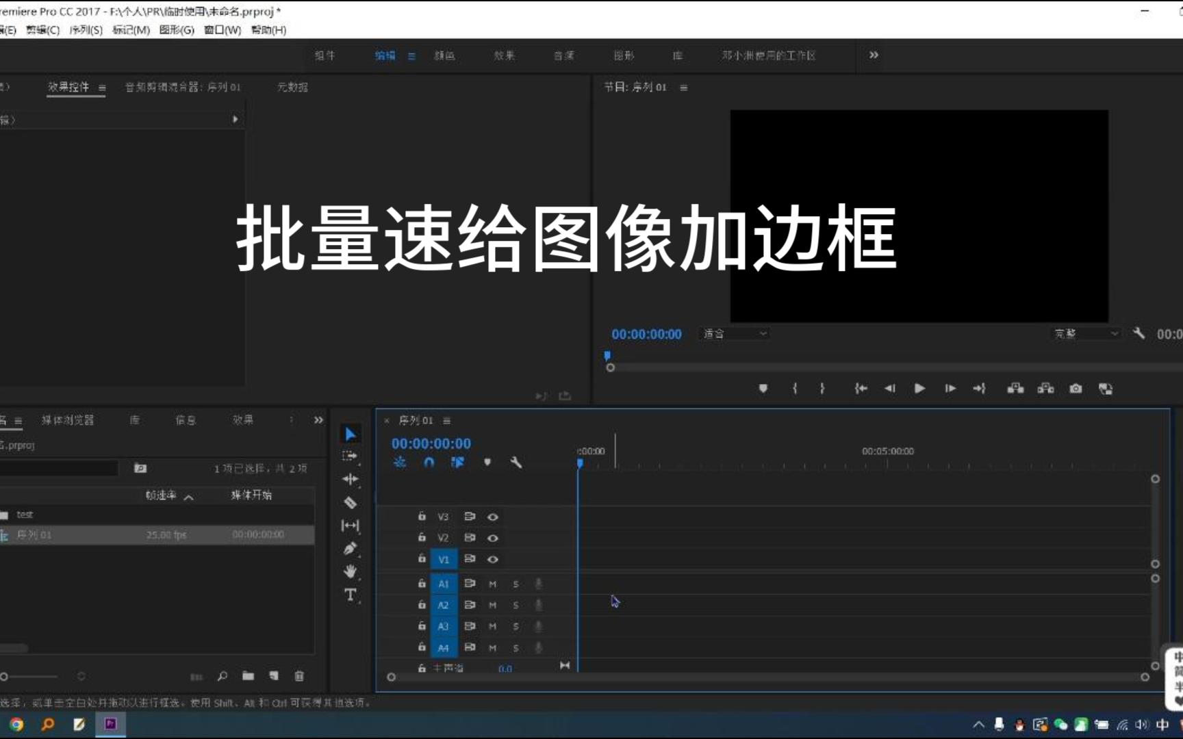Select the Type tool
The image size is (1183, 739).
click(350, 595)
